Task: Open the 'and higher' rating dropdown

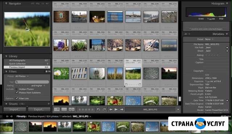Action: pyautogui.click(x=38, y=85)
